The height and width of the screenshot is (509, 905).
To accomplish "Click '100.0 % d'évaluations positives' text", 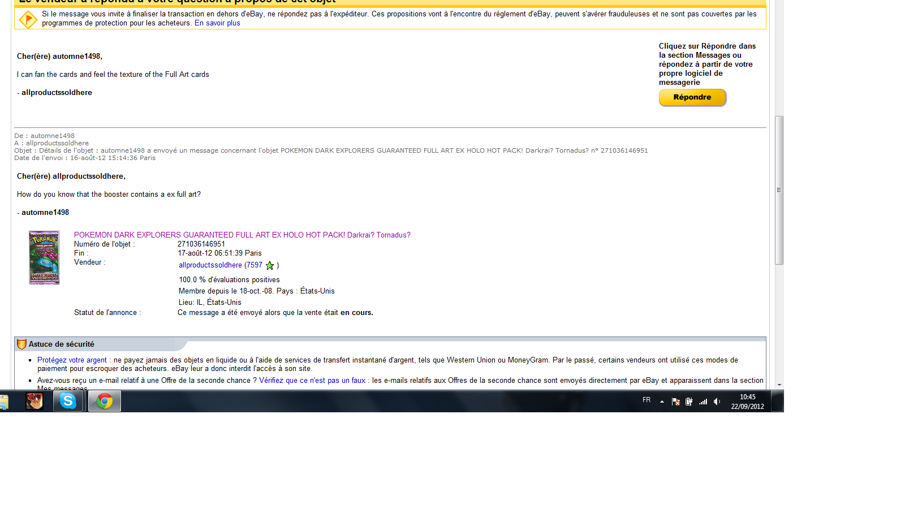I will coord(229,280).
